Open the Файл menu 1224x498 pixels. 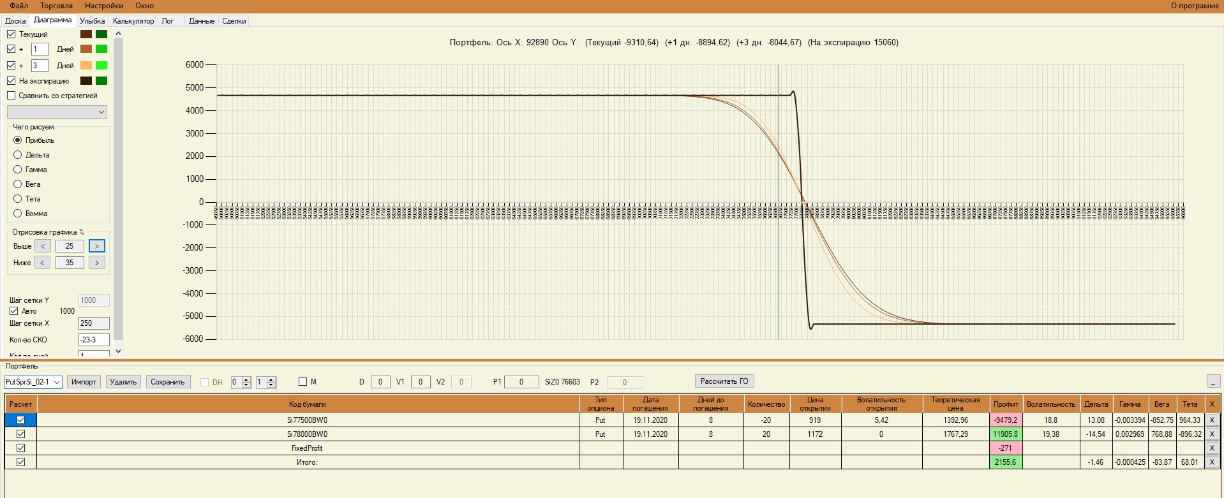(x=19, y=6)
